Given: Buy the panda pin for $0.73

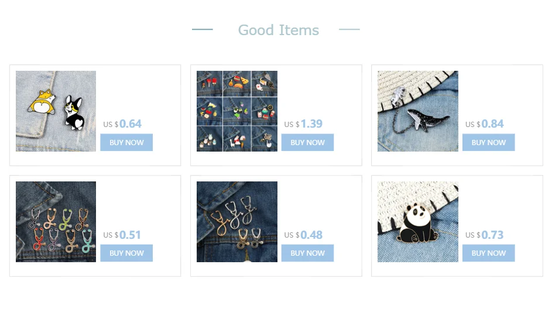Looking at the screenshot, I should pyautogui.click(x=489, y=253).
